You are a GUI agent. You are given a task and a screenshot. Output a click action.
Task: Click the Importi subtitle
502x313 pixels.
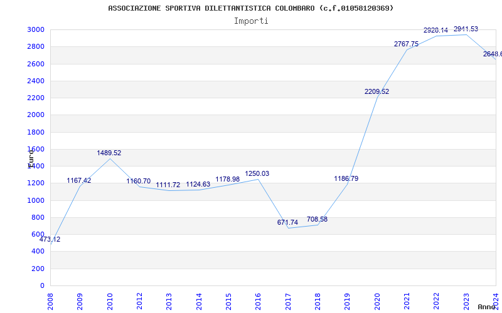(251, 21)
